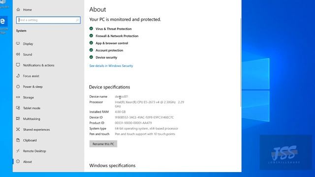
Task: Click Device security text
Action: (x=106, y=58)
